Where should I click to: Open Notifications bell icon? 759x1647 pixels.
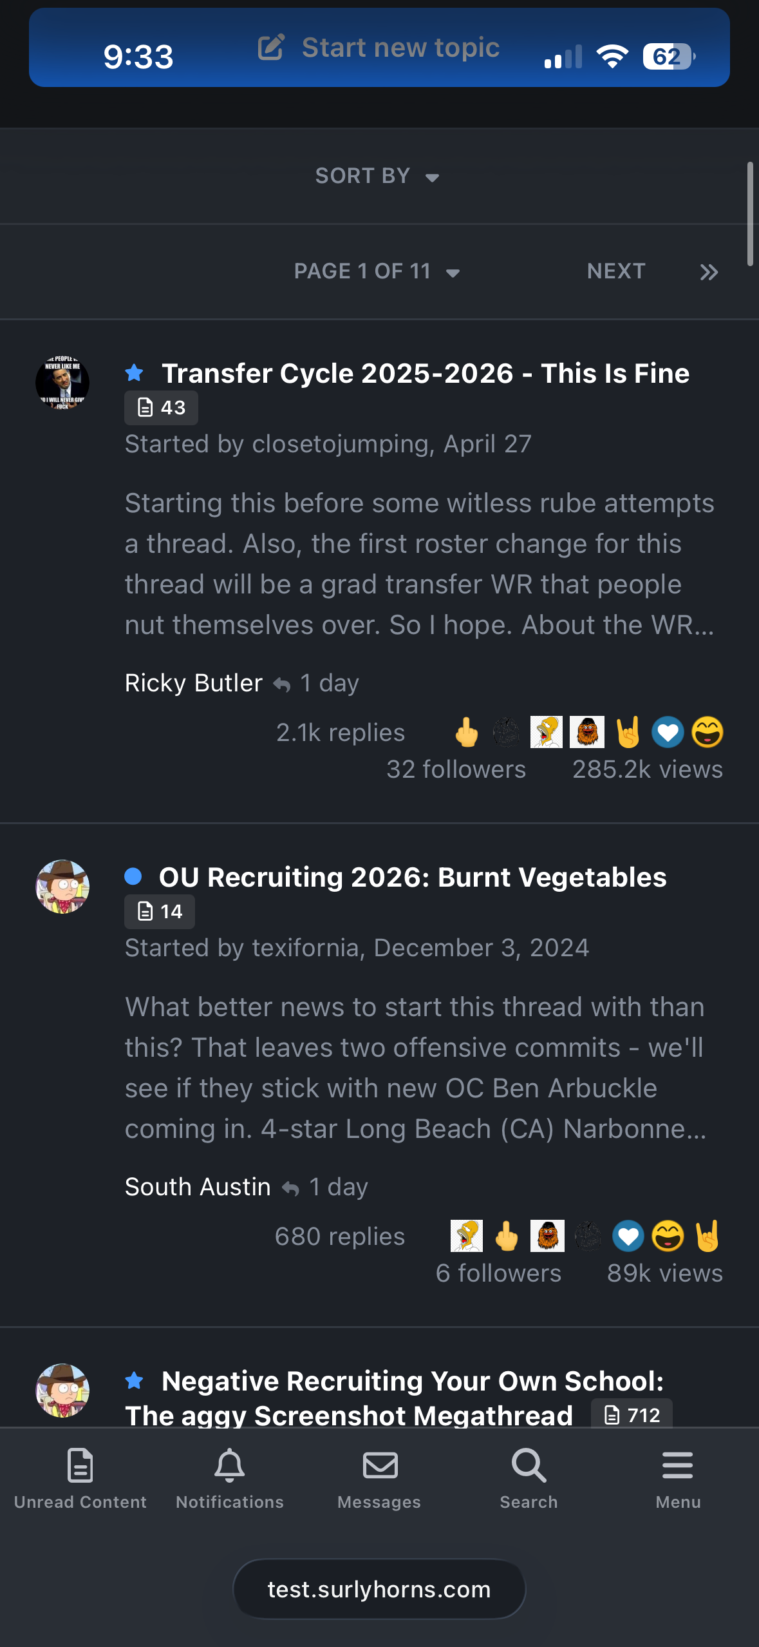230,1465
